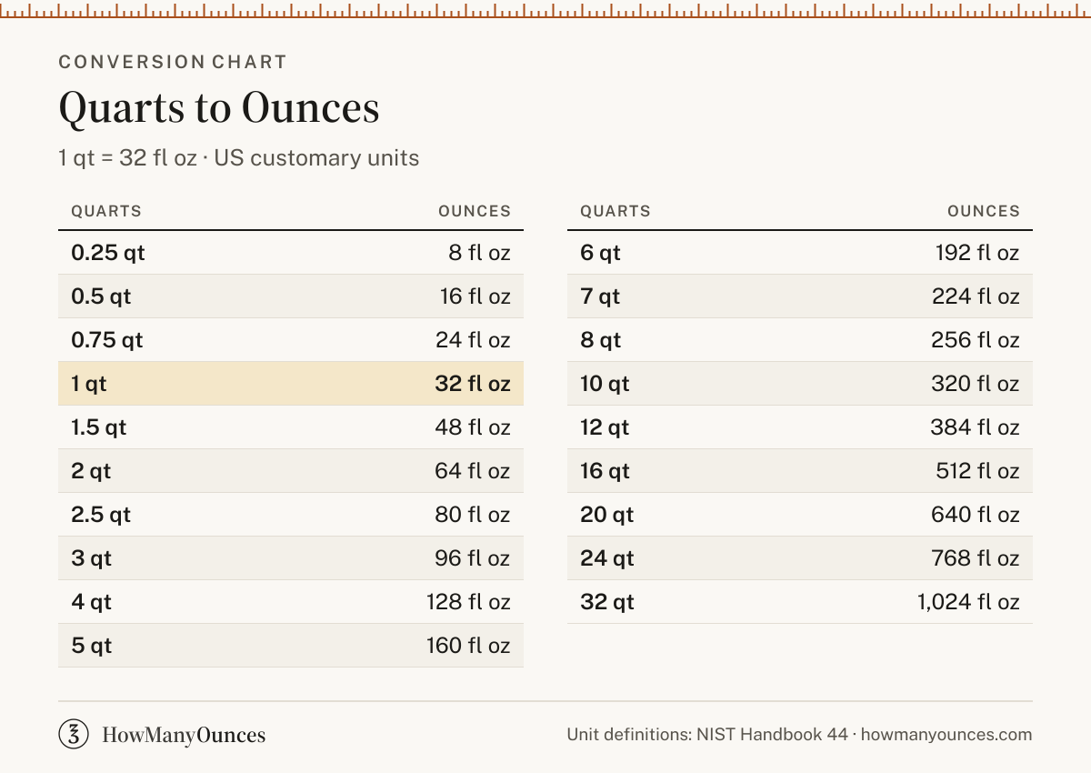Select the 160 fl oz value
Image resolution: width=1091 pixels, height=773 pixels.
(x=468, y=646)
